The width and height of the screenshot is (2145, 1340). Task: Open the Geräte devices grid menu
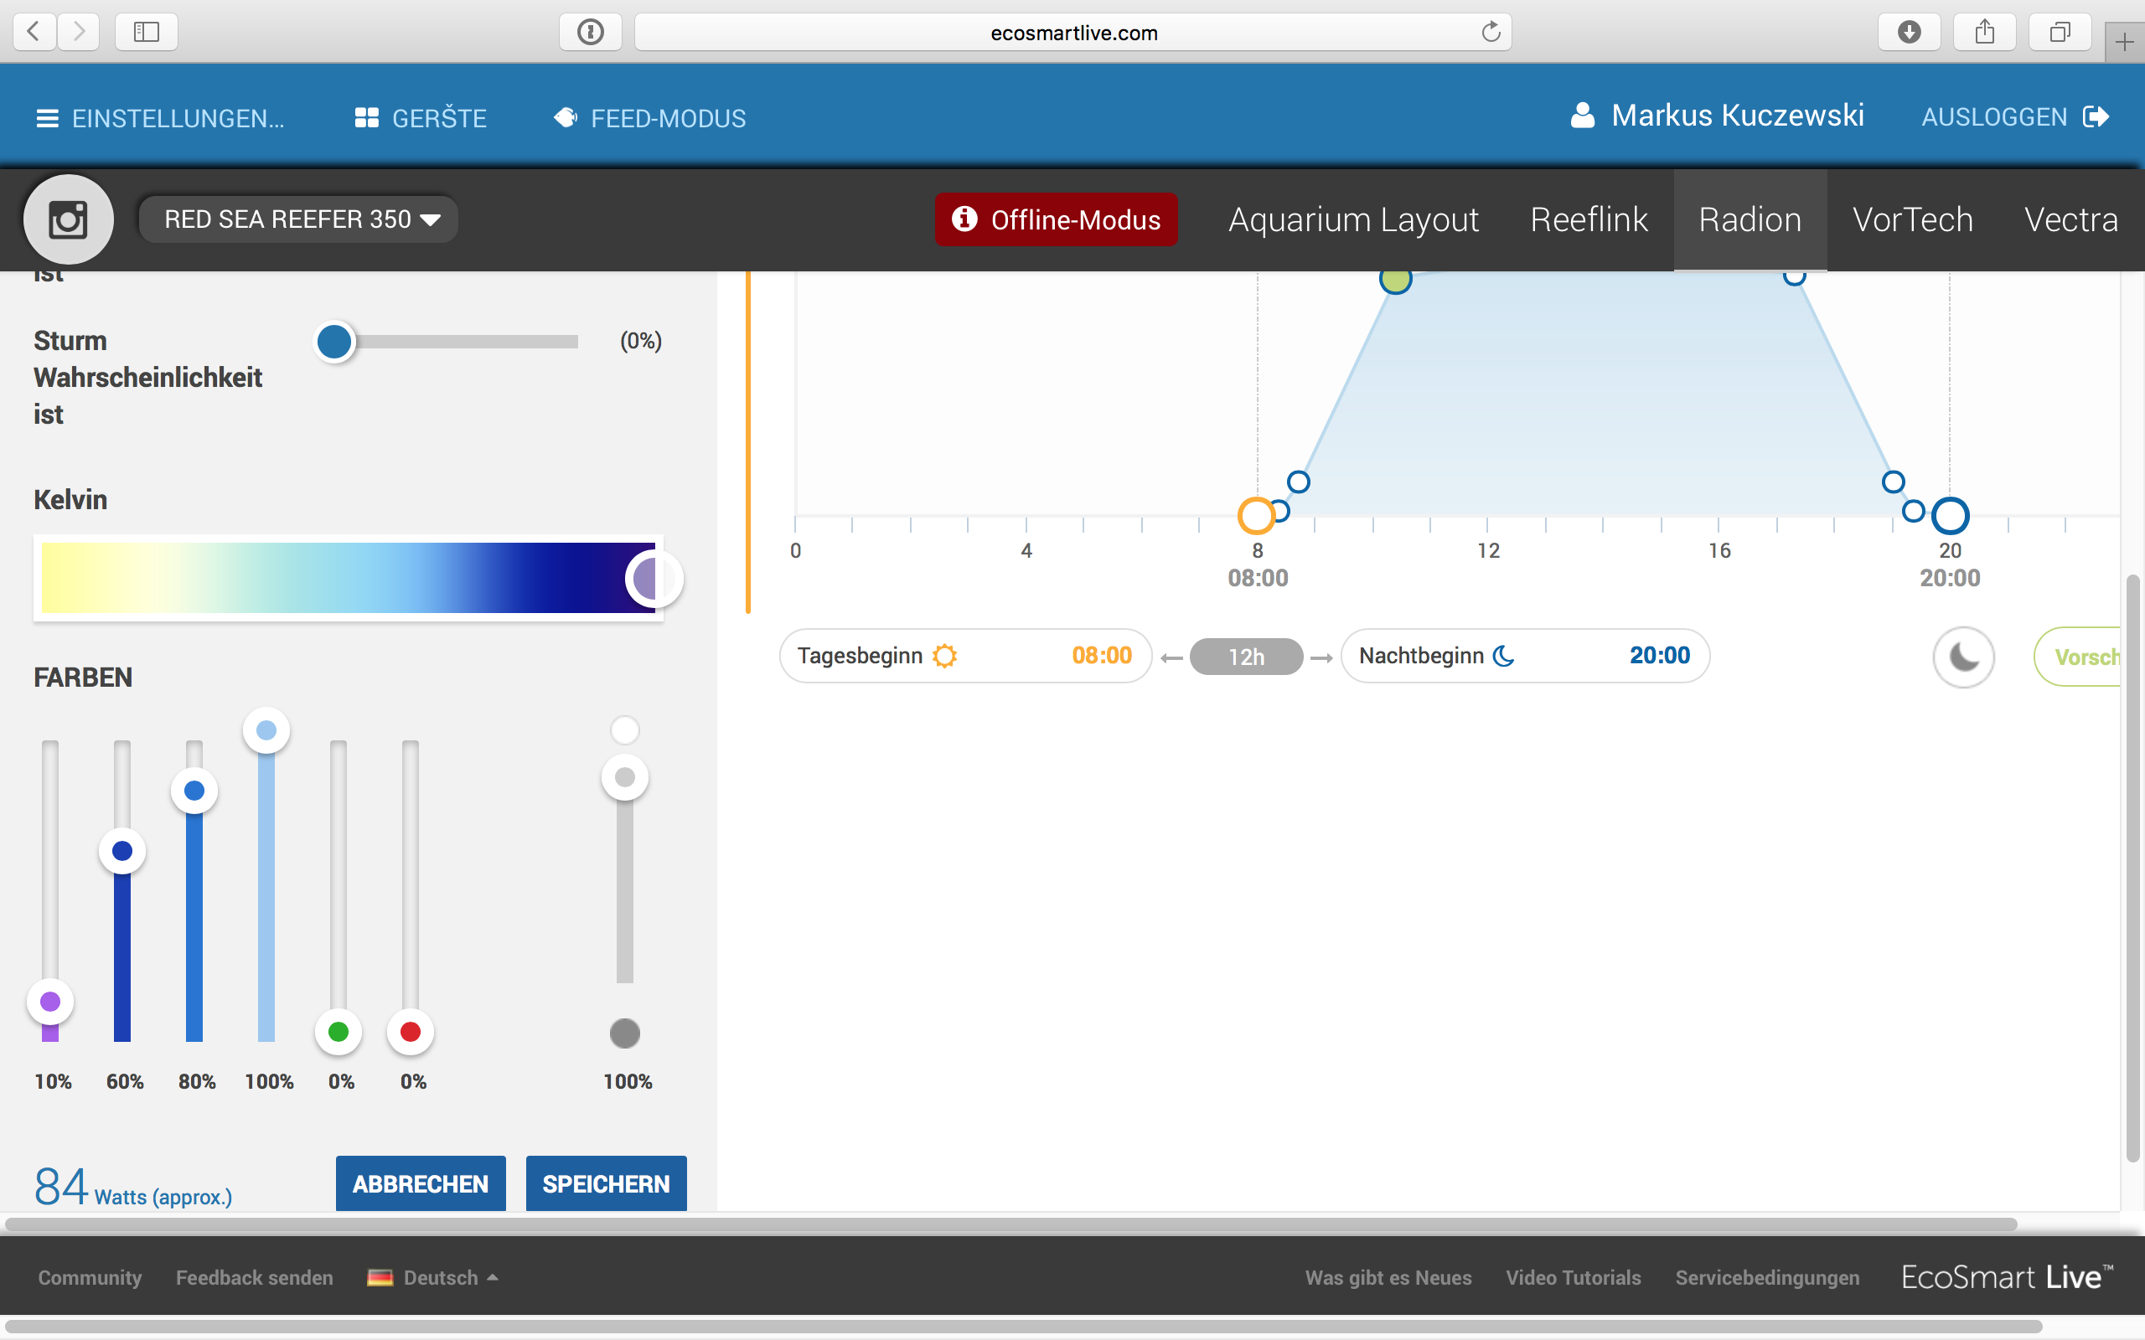pyautogui.click(x=420, y=118)
